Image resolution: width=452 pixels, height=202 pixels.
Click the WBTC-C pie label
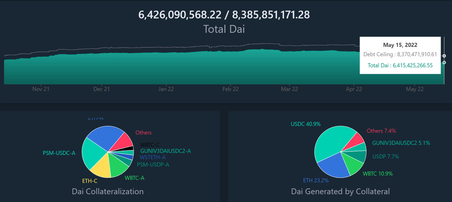pos(150,145)
